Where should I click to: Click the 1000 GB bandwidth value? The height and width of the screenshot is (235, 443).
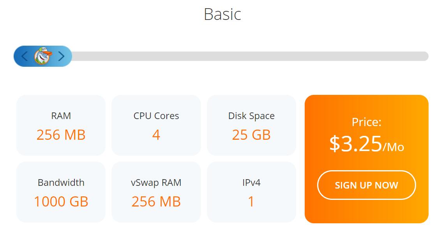tap(61, 201)
